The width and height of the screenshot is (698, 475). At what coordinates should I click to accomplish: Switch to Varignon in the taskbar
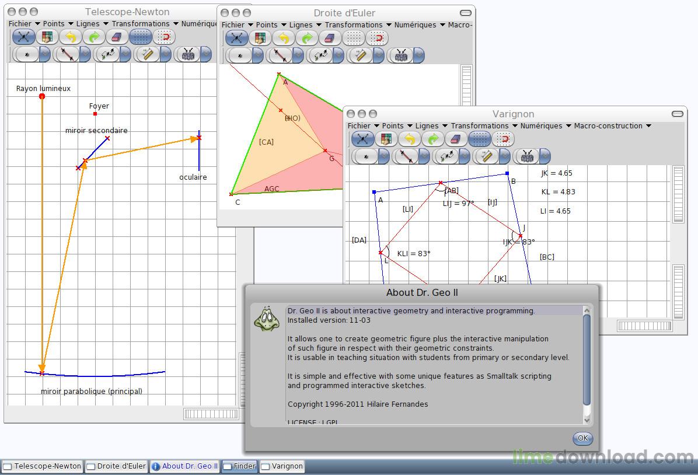click(282, 466)
